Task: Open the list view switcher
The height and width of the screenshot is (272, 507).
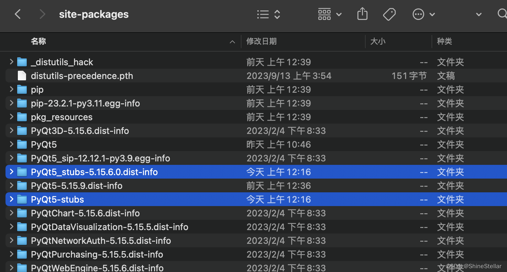Action: coord(269,14)
